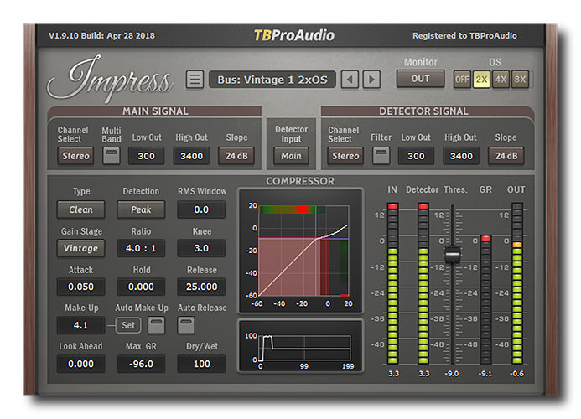Open the preset name dropdown
Screen dimensions: 581x419
pyautogui.click(x=272, y=80)
